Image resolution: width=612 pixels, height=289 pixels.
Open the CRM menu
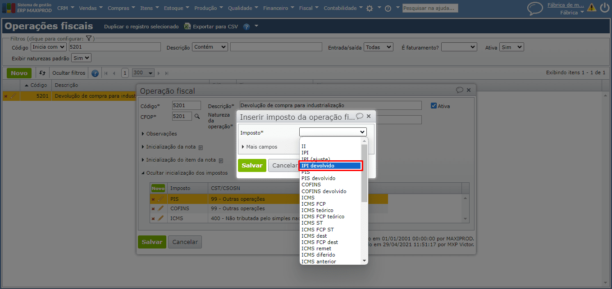66,8
